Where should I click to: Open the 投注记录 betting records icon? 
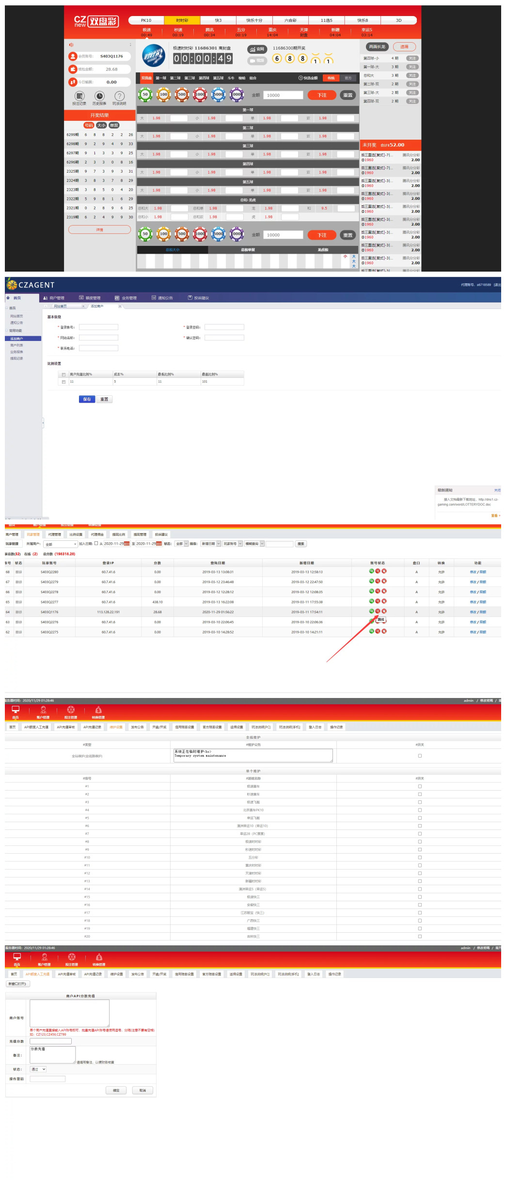click(x=79, y=96)
